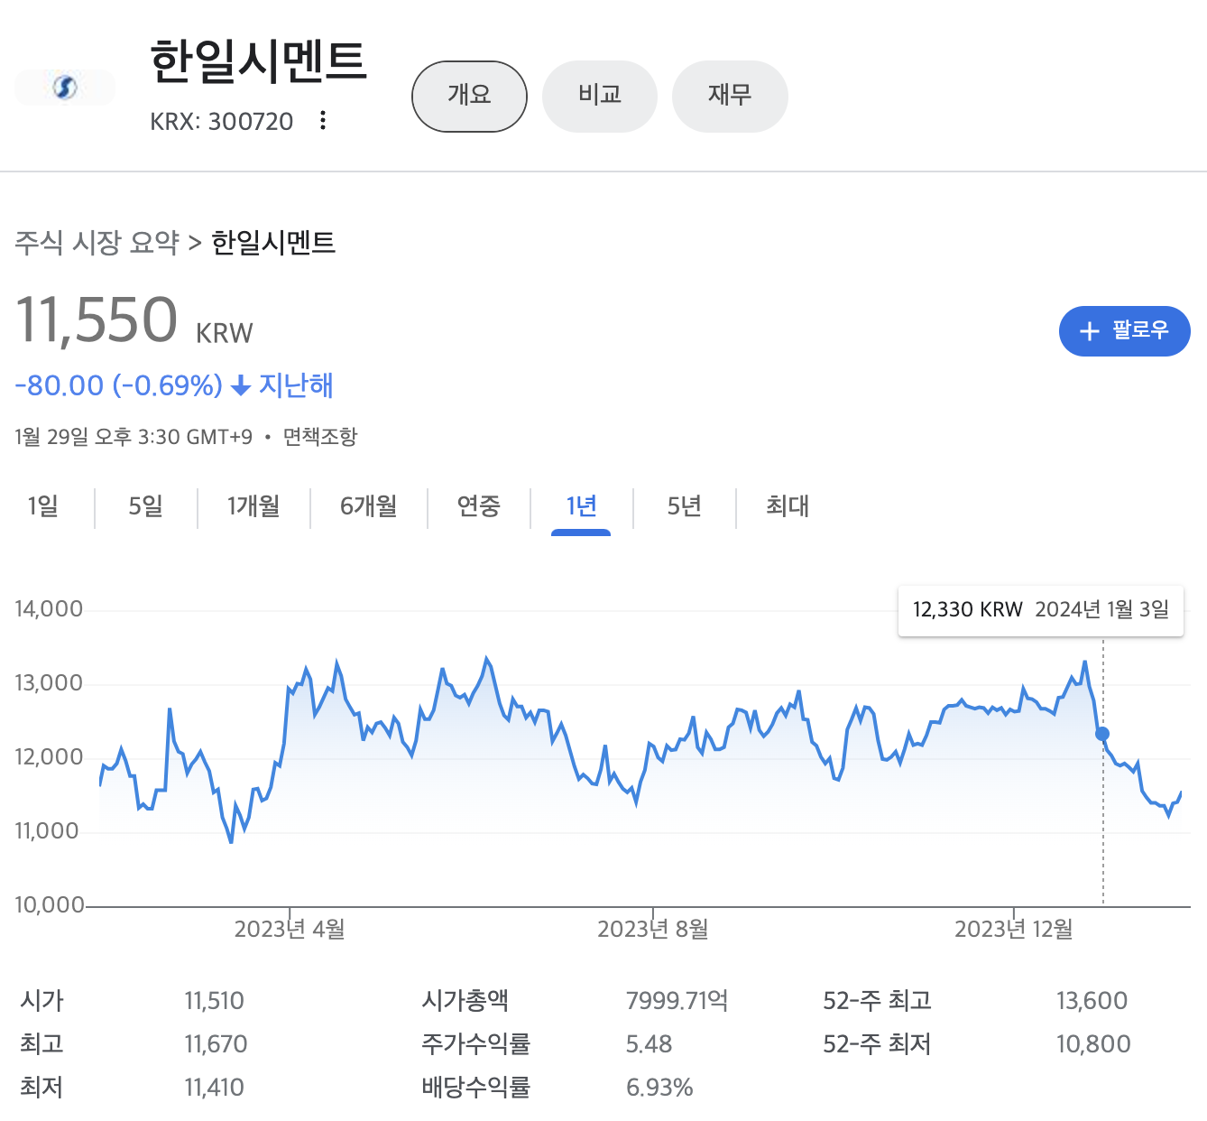Image resolution: width=1207 pixels, height=1121 pixels.
Task: Select the 개요 tab
Action: point(469,97)
